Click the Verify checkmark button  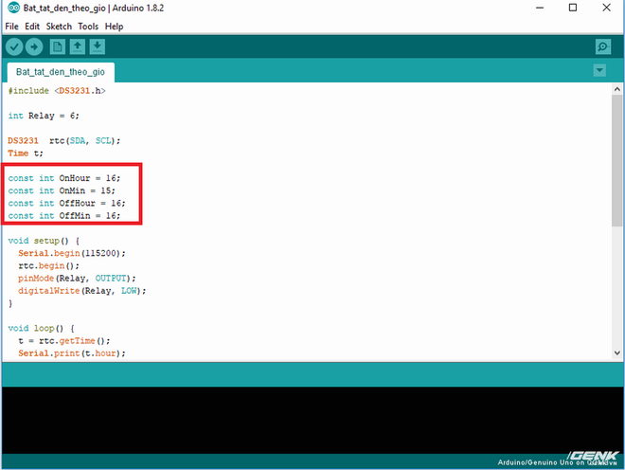point(14,47)
